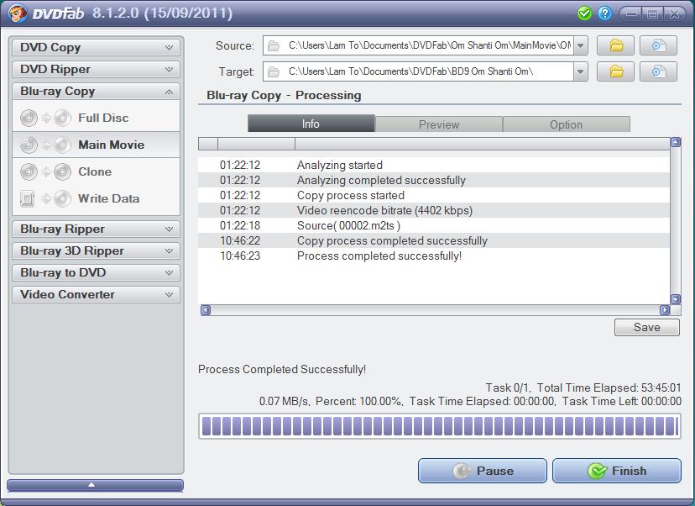Click the 01:22:18 timestamp cell

click(x=240, y=225)
